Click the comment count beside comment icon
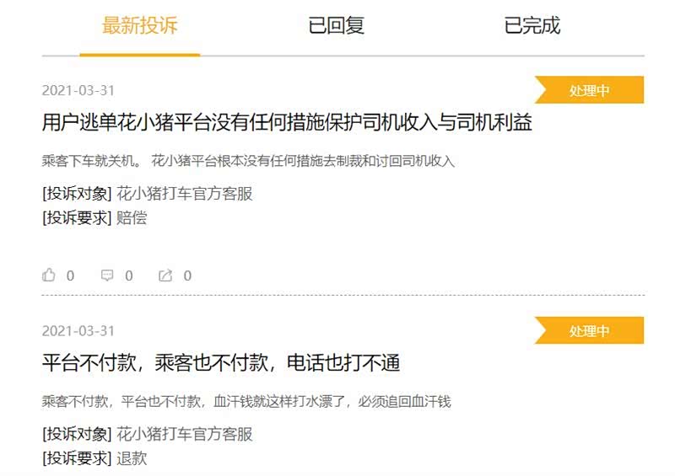675x476 pixels. point(129,275)
